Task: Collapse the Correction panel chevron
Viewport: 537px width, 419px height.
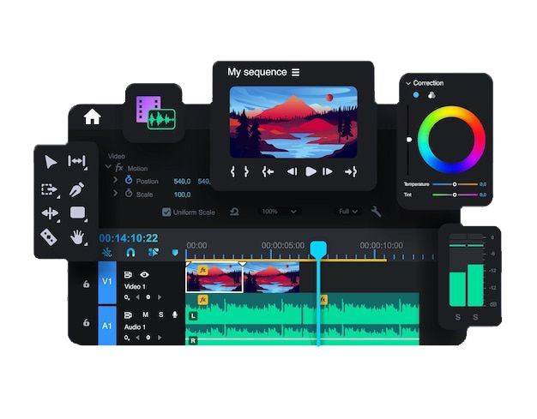Action: pos(407,83)
